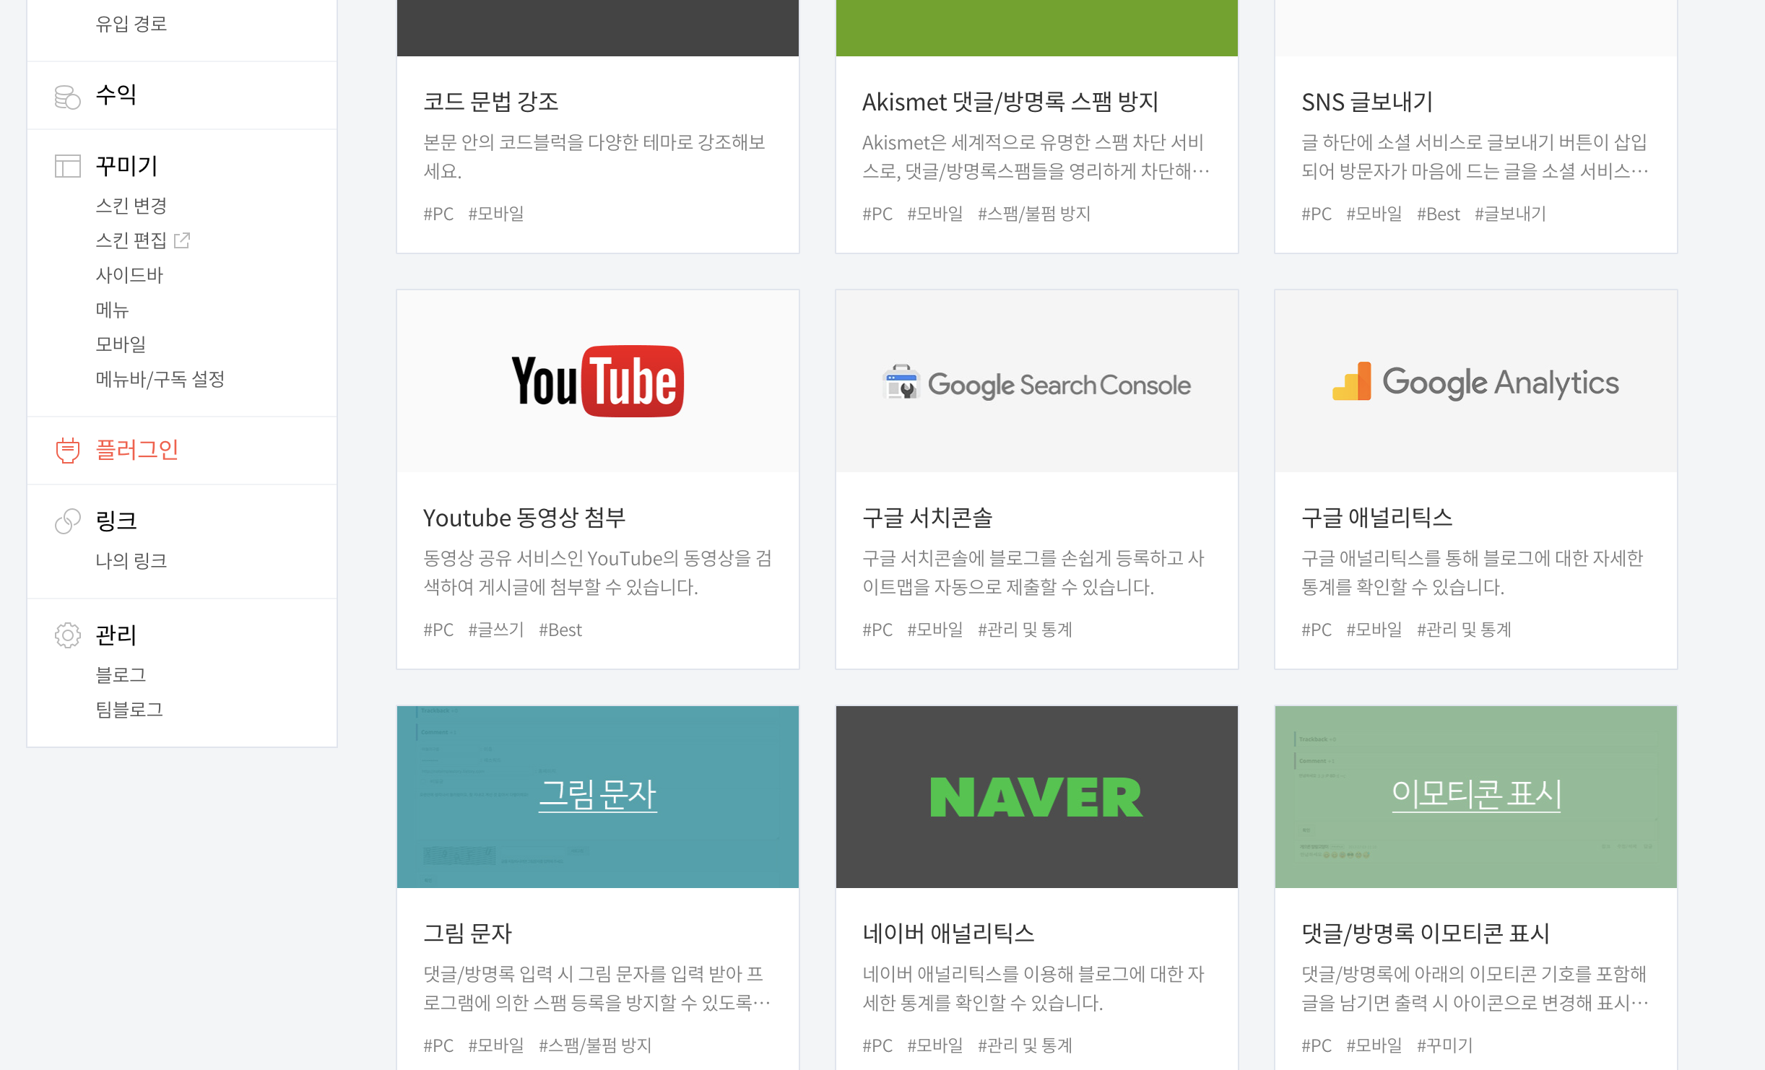Click the red plug icon for 플러그인
1765x1070 pixels.
pos(67,450)
